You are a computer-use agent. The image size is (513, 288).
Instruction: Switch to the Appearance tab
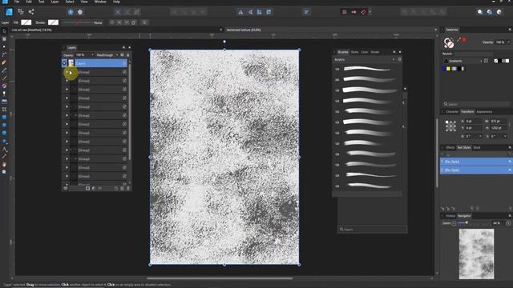pyautogui.click(x=484, y=112)
